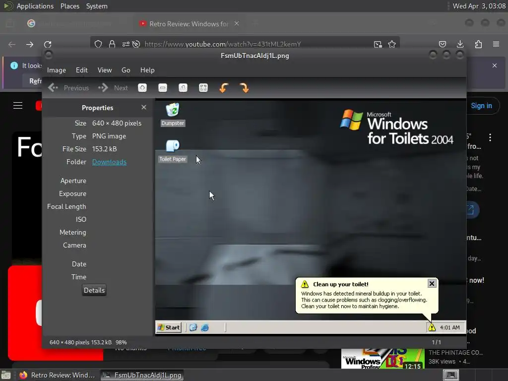Open Firefox downloads panel icon
The width and height of the screenshot is (508, 381).
pos(460,44)
